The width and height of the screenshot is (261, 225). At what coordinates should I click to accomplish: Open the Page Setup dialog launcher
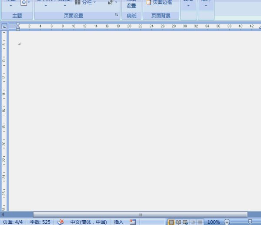click(117, 15)
